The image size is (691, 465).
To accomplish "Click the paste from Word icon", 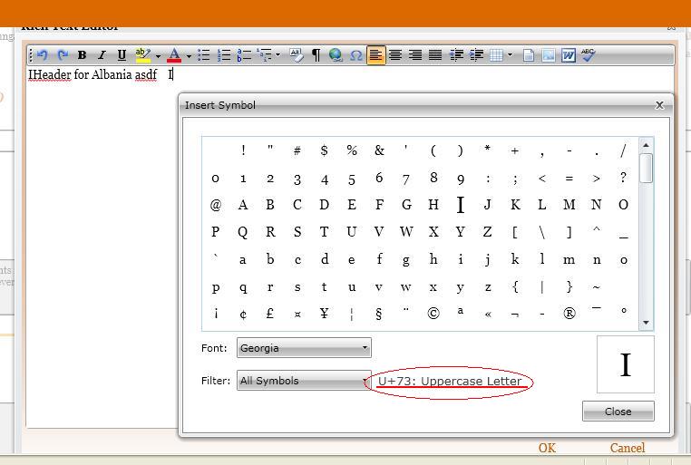I will coord(569,55).
